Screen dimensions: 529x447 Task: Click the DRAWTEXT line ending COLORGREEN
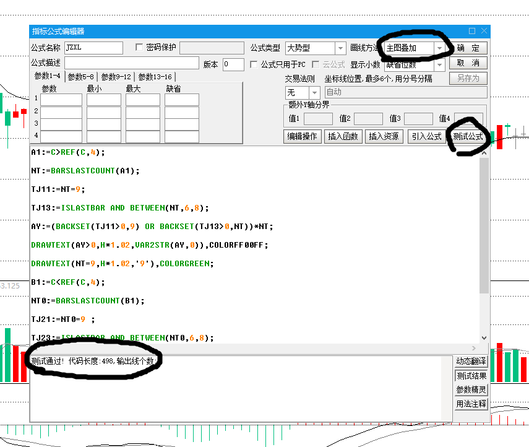point(122,264)
